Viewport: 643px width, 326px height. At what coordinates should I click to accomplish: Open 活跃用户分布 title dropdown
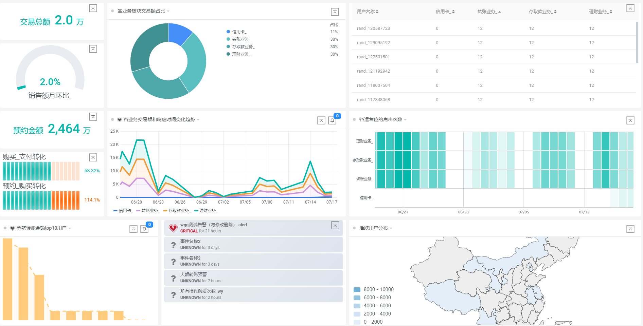(x=391, y=228)
